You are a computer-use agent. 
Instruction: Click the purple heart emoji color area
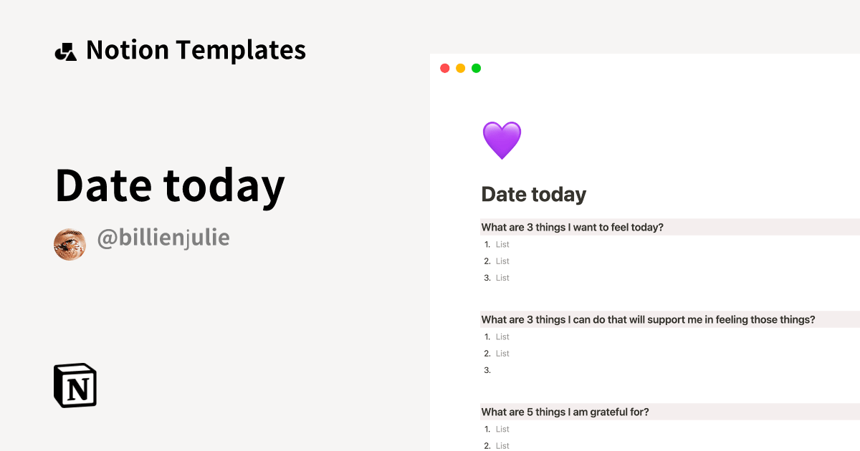(x=502, y=140)
